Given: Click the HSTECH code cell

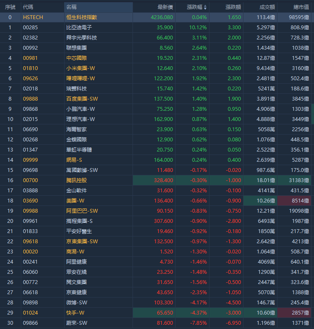Looking at the screenshot, I should point(33,17).
